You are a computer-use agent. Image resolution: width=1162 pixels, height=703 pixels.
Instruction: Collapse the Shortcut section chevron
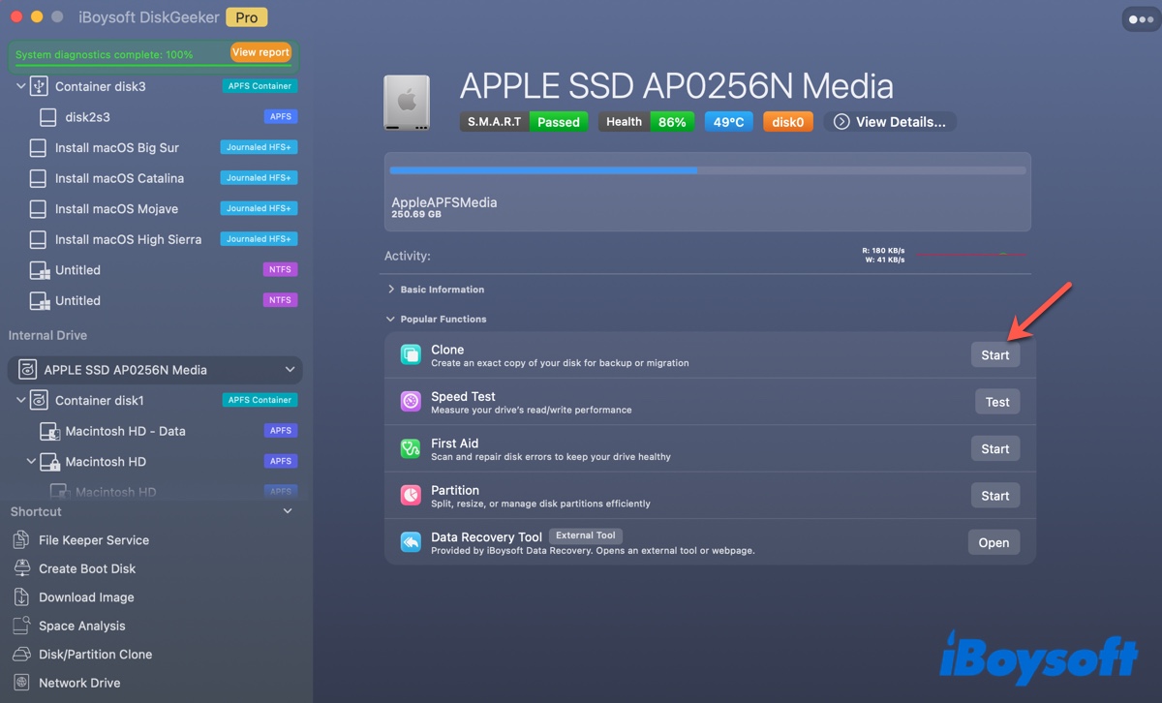tap(288, 511)
